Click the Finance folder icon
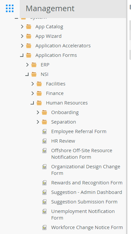The width and height of the screenshot is (131, 234). [x=39, y=93]
